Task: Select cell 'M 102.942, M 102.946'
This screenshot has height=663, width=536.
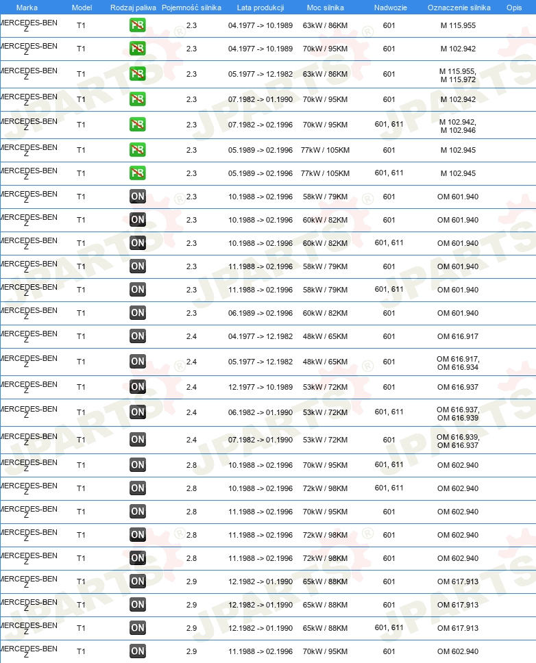Action: 458,126
